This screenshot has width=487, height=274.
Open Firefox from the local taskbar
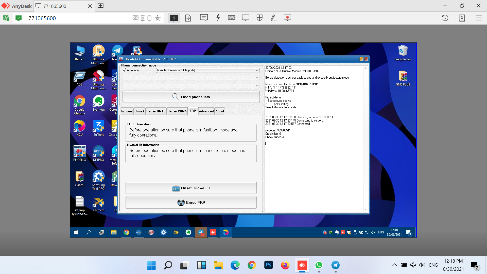pos(285,265)
